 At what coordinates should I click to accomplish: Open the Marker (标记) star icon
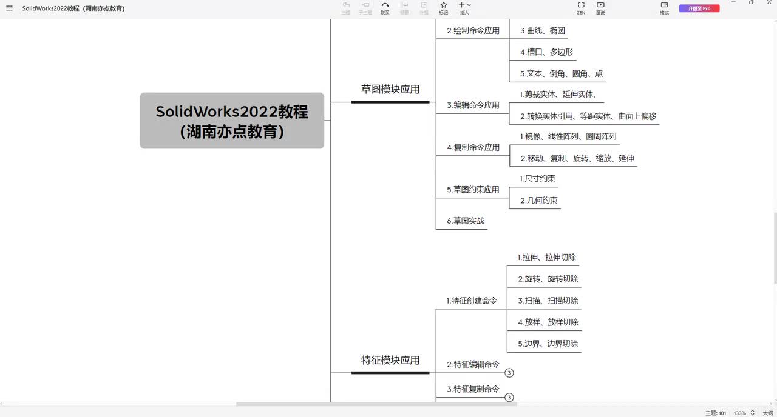click(x=444, y=8)
